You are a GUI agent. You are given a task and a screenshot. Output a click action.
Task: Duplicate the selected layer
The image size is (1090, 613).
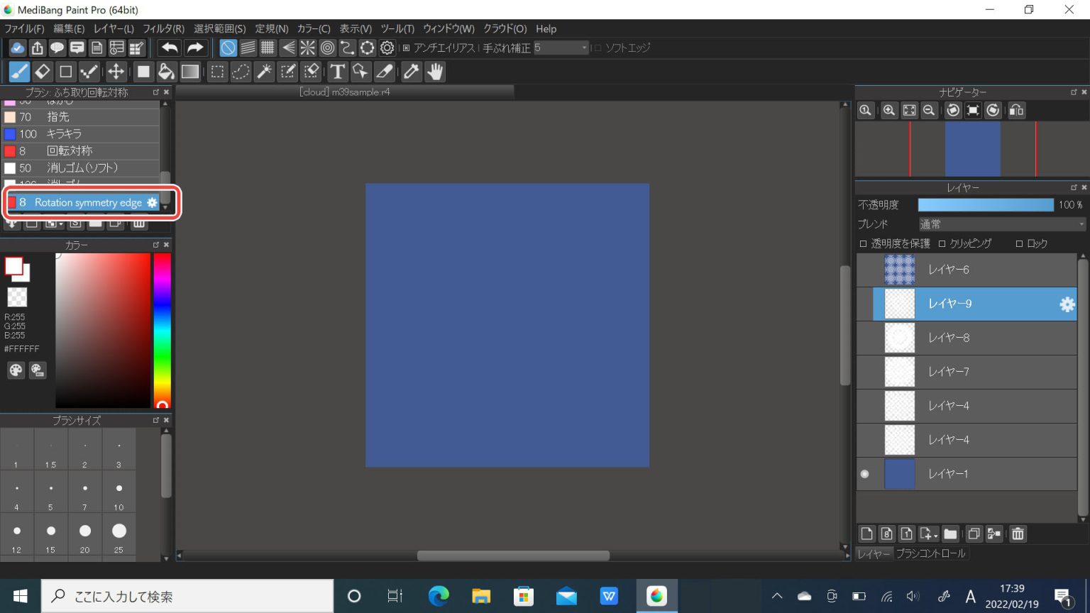pyautogui.click(x=974, y=534)
